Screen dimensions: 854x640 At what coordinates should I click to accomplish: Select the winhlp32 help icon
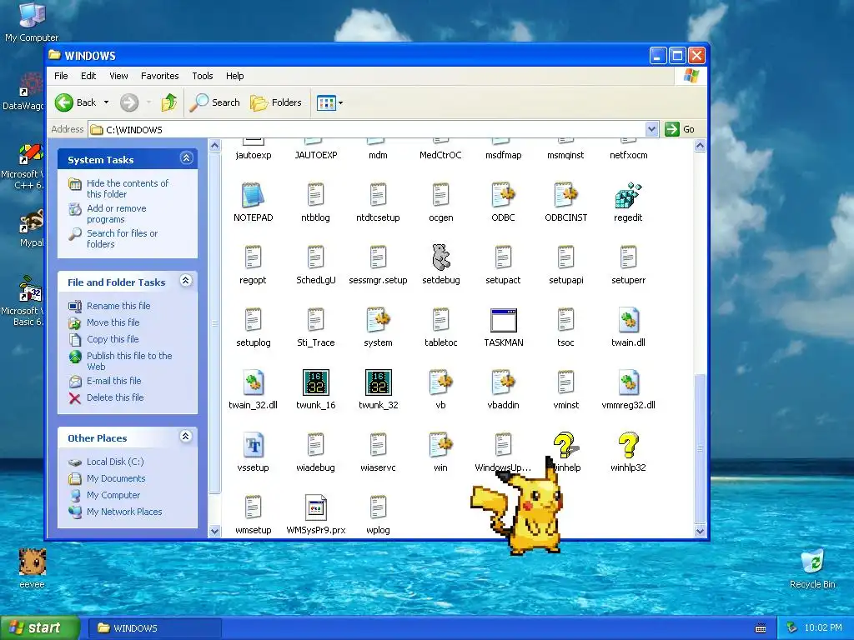click(628, 445)
